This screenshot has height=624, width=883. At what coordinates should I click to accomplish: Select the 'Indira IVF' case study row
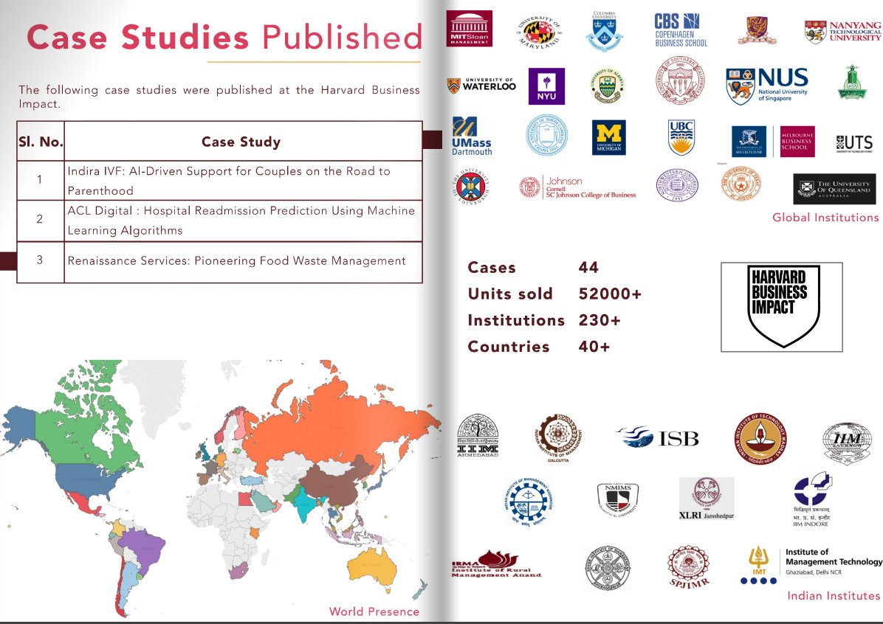point(219,181)
